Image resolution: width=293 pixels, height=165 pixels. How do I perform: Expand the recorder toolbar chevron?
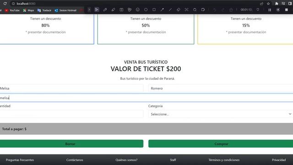(89, 10)
